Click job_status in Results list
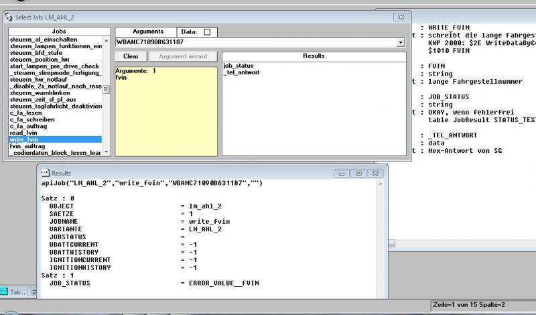 (239, 65)
